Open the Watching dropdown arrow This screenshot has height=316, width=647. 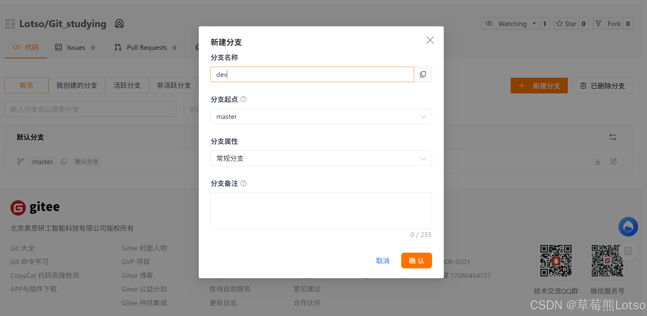[534, 24]
